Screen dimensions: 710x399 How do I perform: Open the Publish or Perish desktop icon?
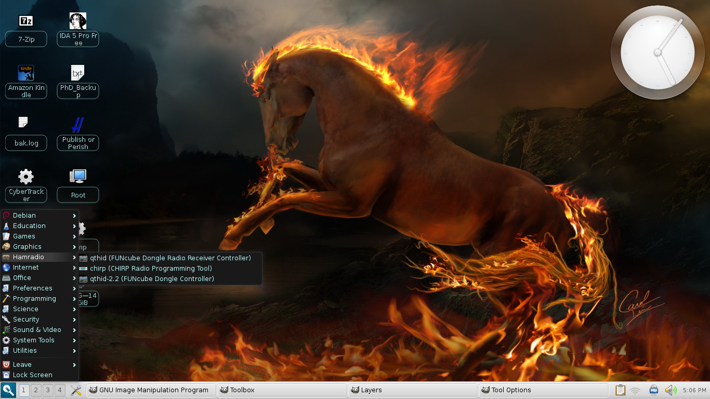pos(78,125)
